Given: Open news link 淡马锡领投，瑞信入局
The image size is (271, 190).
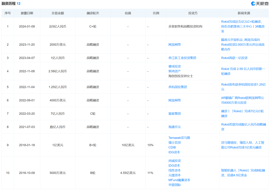Looking at the screenshot, I should pyautogui.click(x=243, y=145).
